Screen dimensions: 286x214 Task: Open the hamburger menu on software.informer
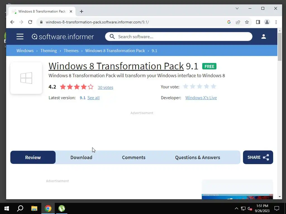click(20, 37)
